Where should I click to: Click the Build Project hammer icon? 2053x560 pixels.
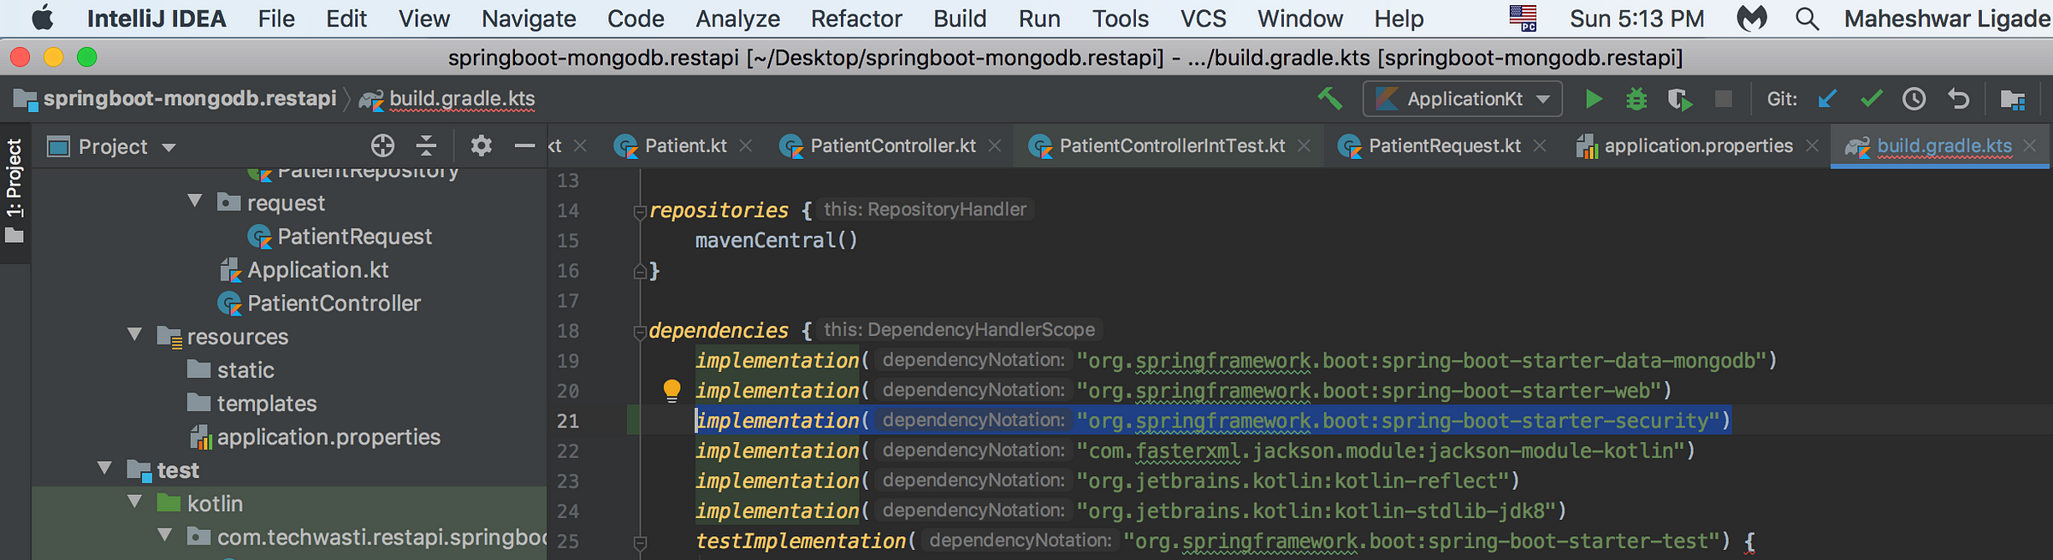[1329, 99]
